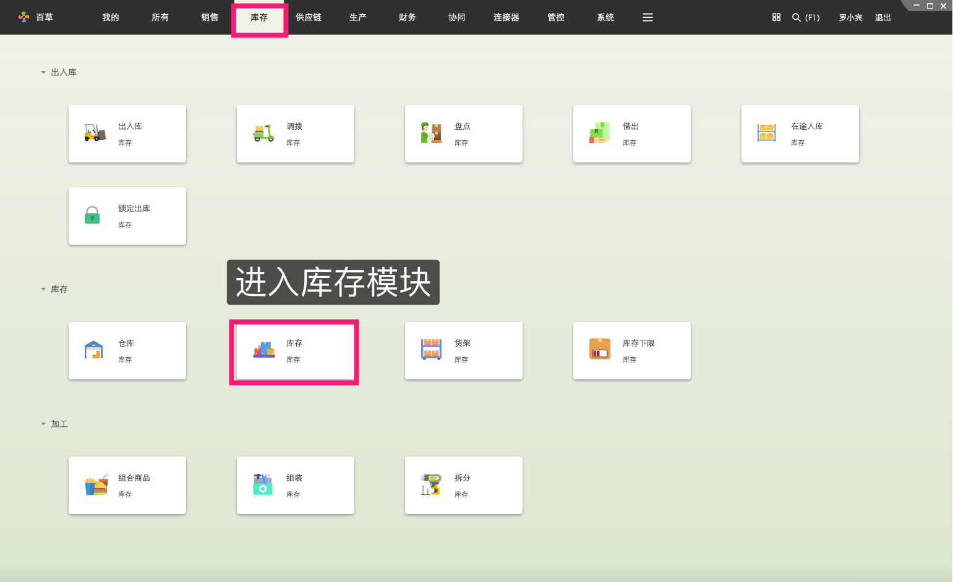Switch to the 销售 menu tab
The image size is (953, 582).
(209, 17)
